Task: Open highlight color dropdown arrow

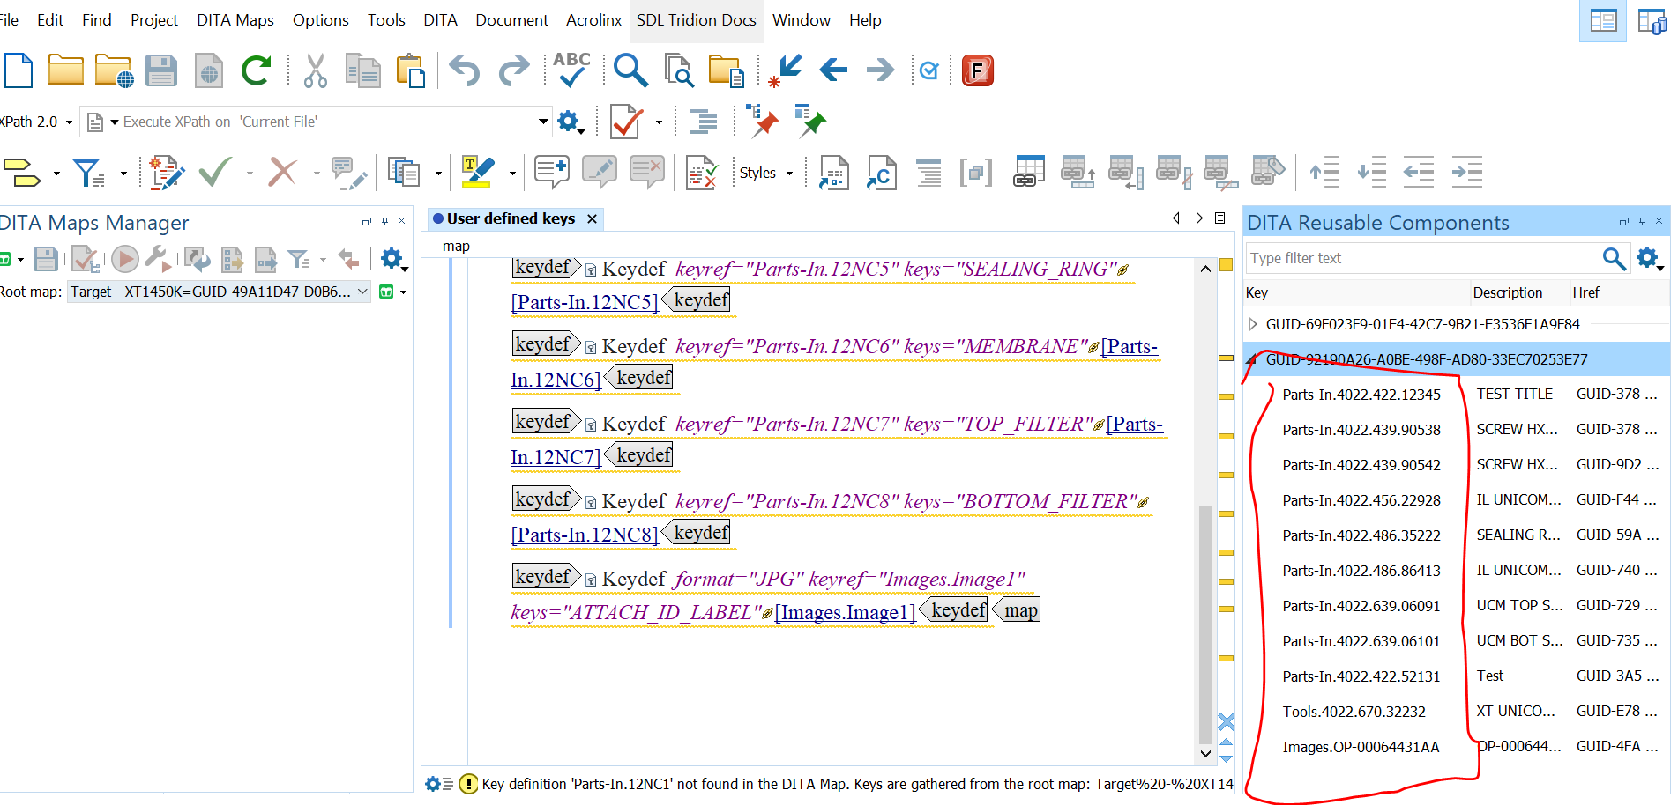Action: tap(512, 173)
